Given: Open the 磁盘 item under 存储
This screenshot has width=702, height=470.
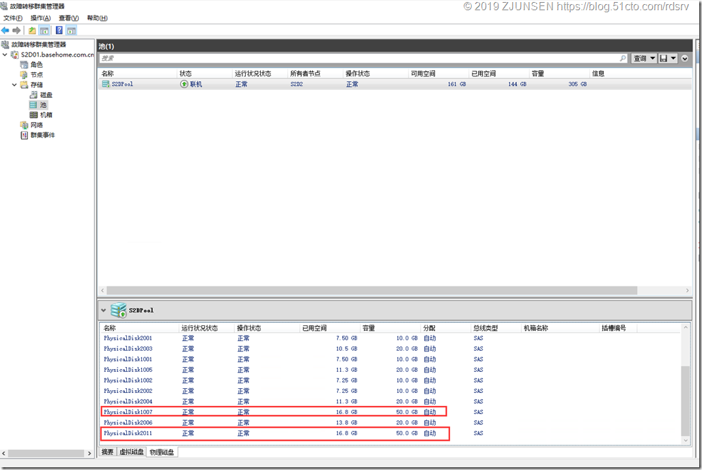Looking at the screenshot, I should coord(46,95).
